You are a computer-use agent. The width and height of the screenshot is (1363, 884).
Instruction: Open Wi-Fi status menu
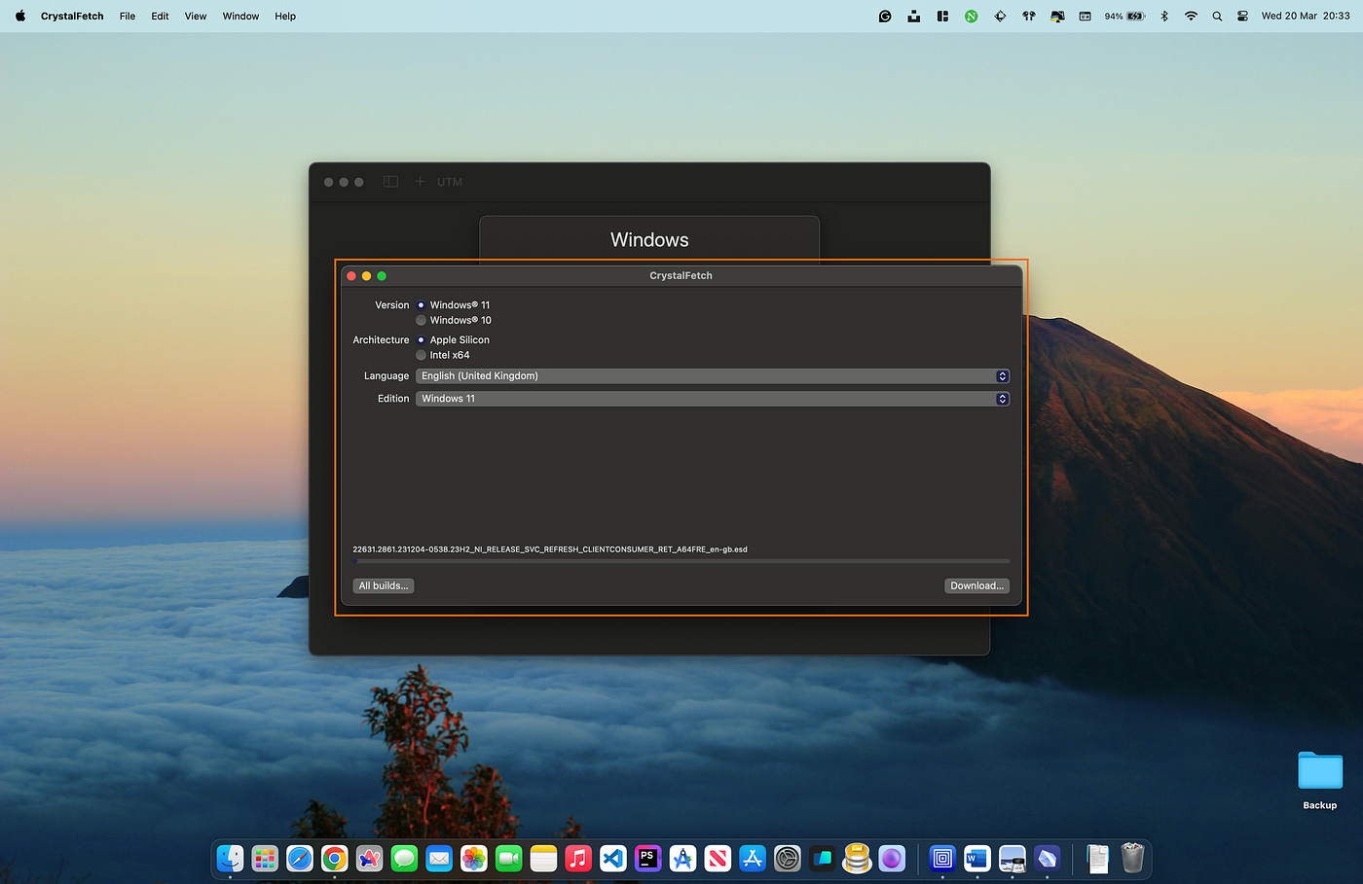click(x=1191, y=17)
